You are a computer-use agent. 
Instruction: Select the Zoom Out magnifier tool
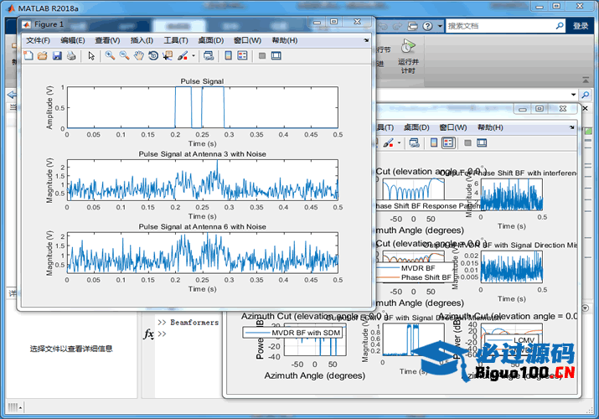point(124,56)
